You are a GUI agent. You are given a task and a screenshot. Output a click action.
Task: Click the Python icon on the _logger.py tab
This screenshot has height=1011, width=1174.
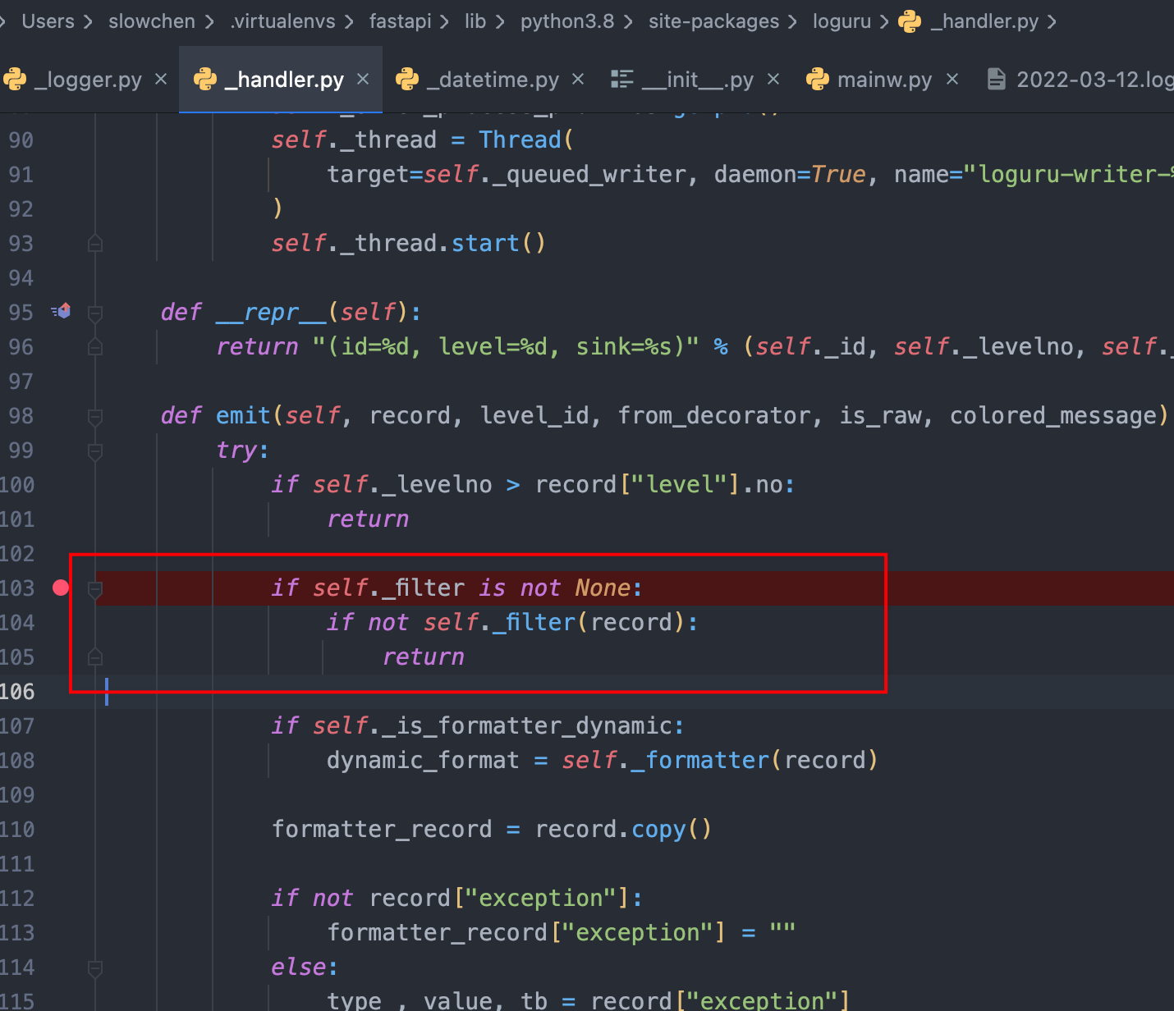coord(16,80)
